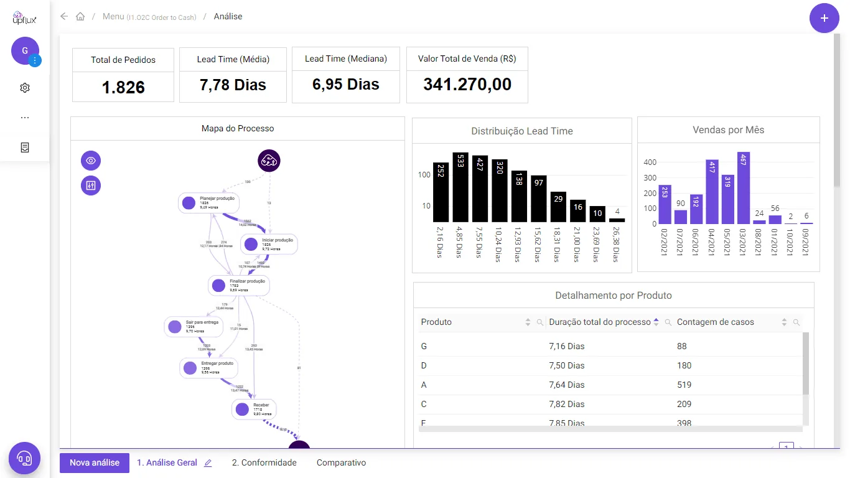The image size is (850, 478).
Task: Sort table by Contagem de casos
Action: tap(784, 322)
